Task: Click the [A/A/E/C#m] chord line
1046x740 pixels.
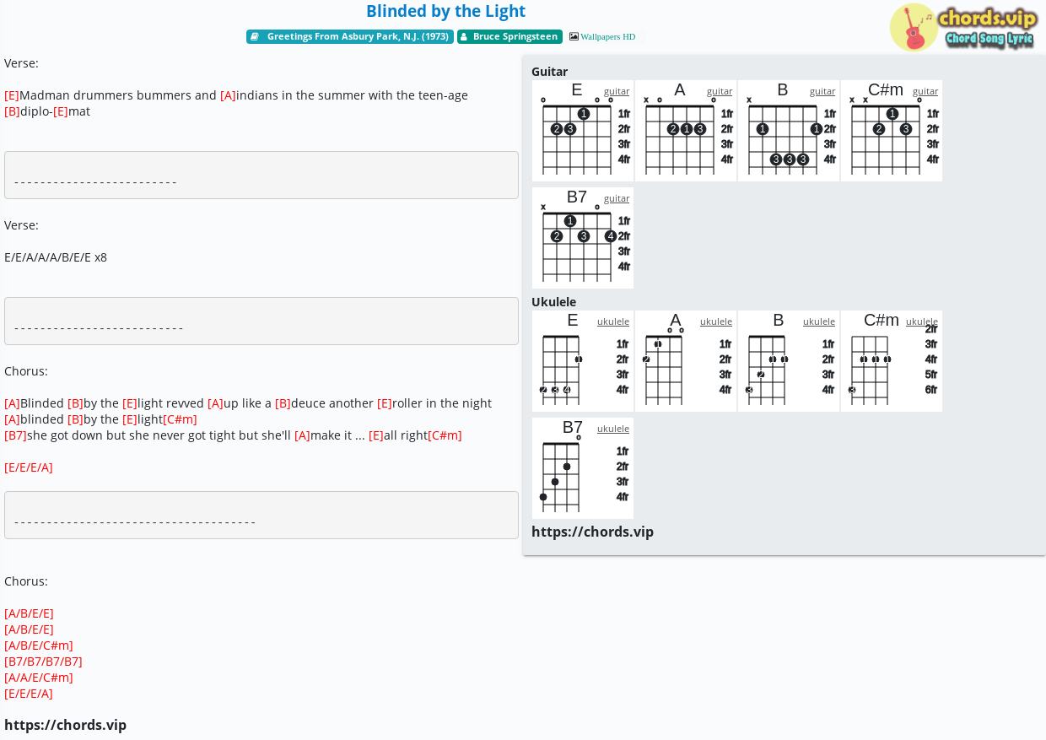Action: (x=39, y=678)
